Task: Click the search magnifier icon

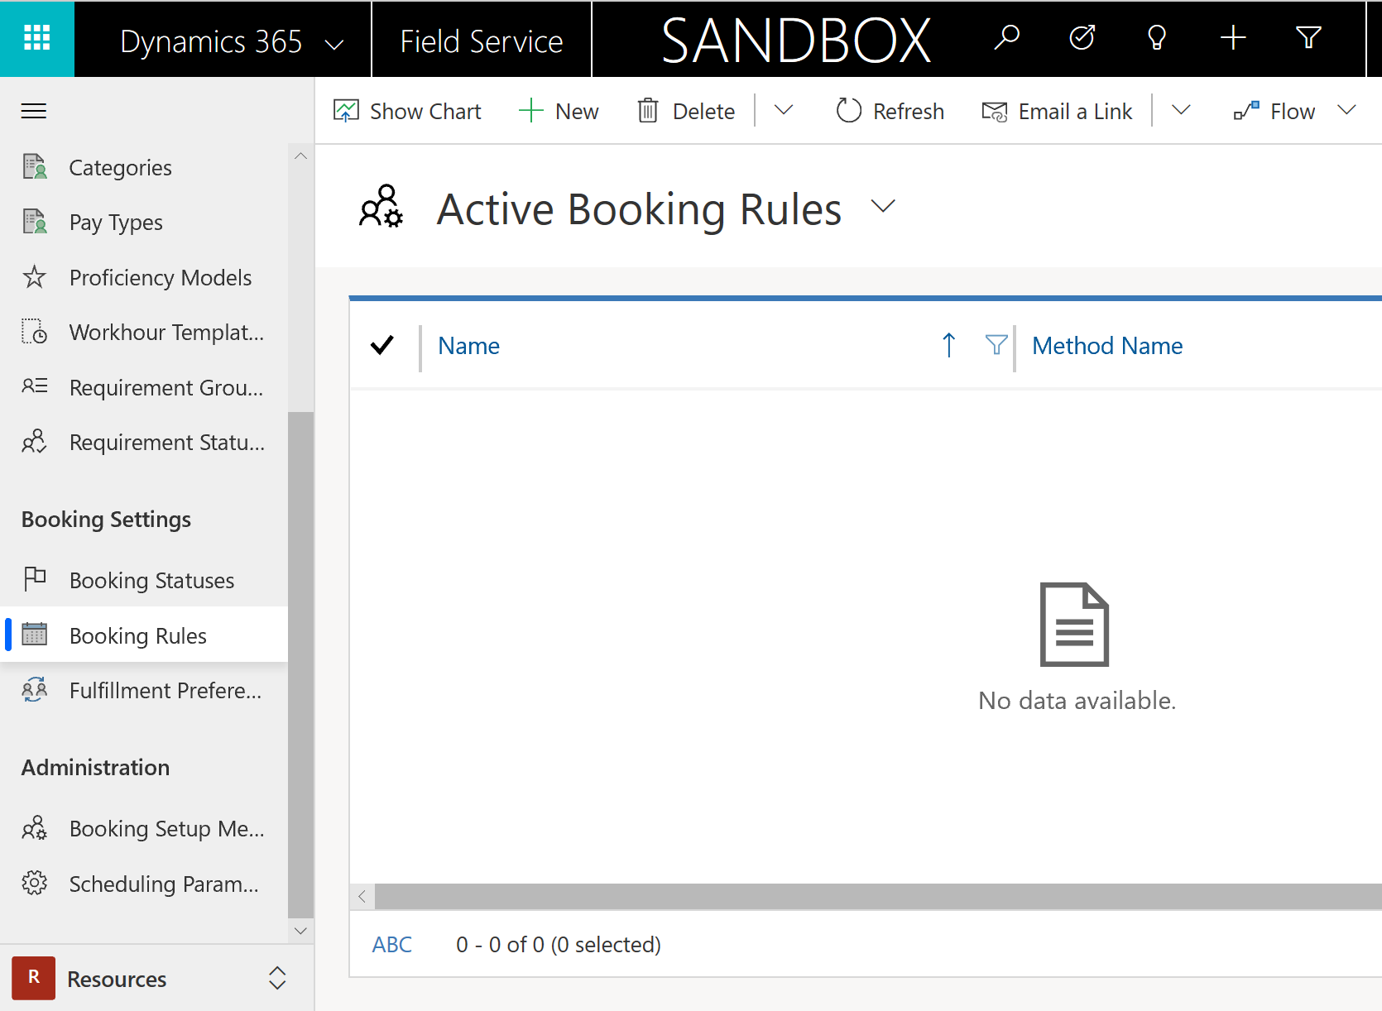Action: 1006,38
